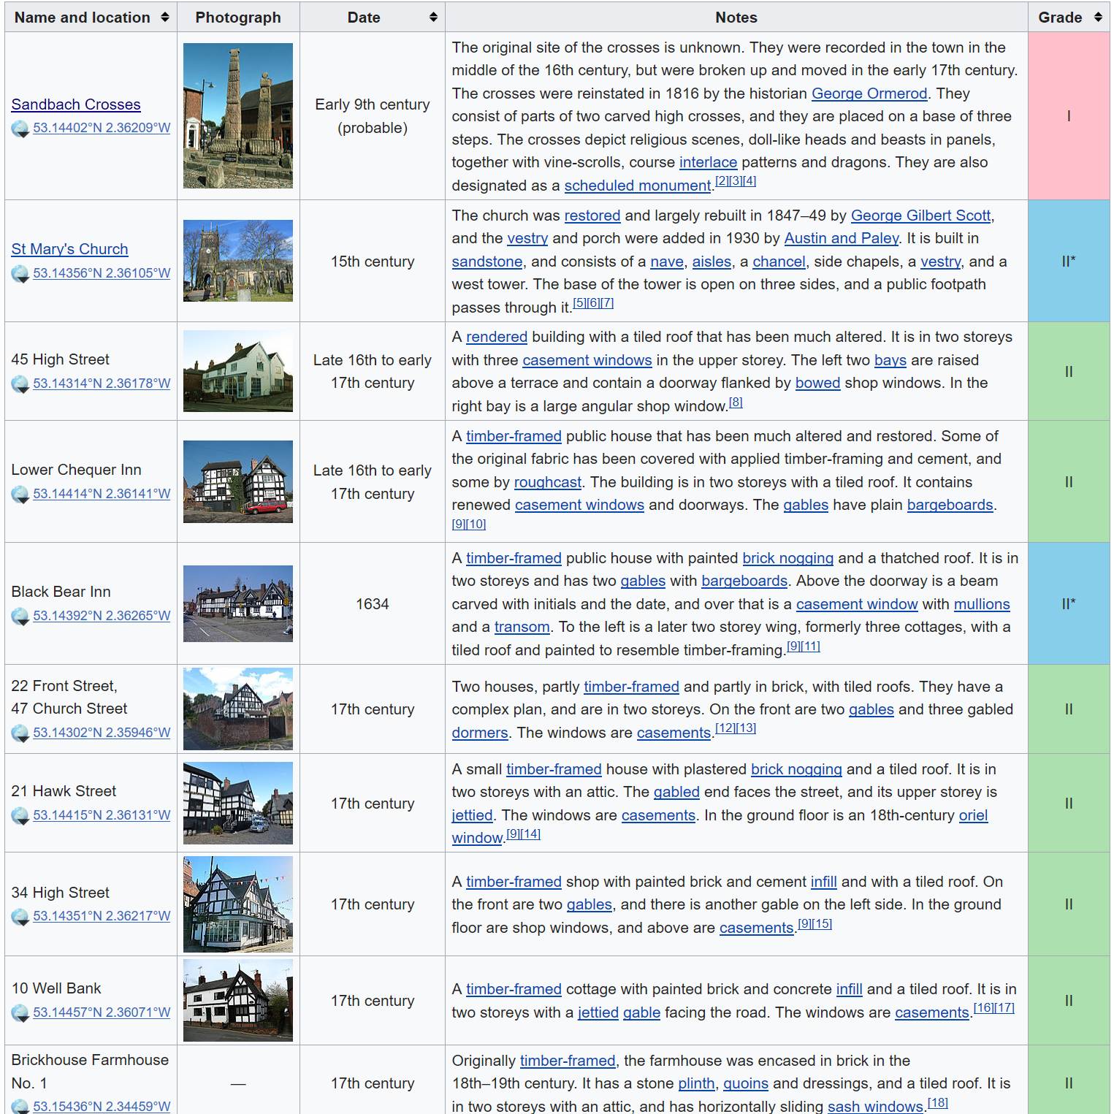Click globe icon next to St Mary's Church coordinates
The height and width of the screenshot is (1114, 1114).
[x=20, y=274]
